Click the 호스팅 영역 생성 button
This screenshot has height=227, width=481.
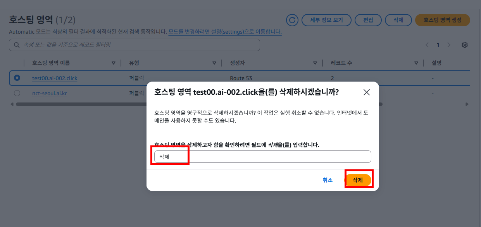[x=442, y=20]
